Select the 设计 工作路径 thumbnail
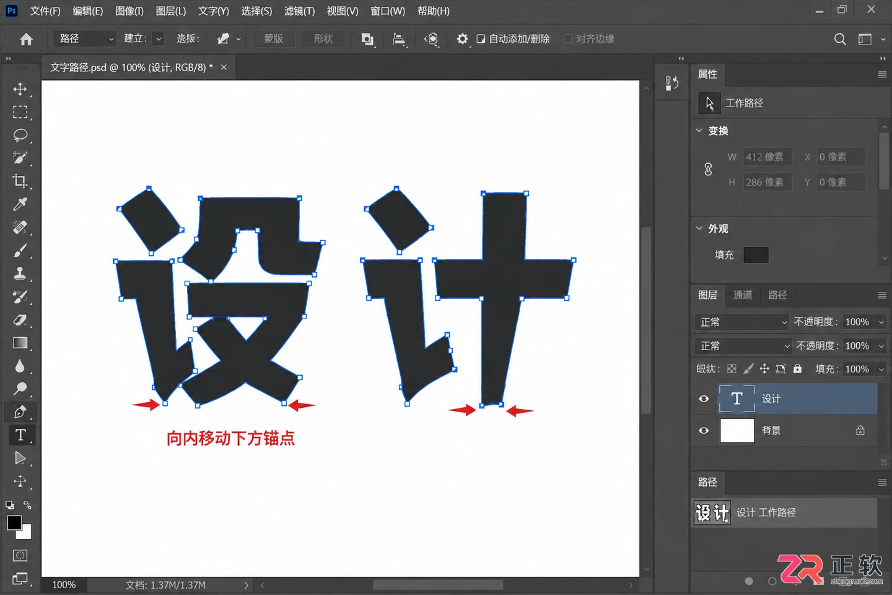The width and height of the screenshot is (892, 595). (x=712, y=513)
